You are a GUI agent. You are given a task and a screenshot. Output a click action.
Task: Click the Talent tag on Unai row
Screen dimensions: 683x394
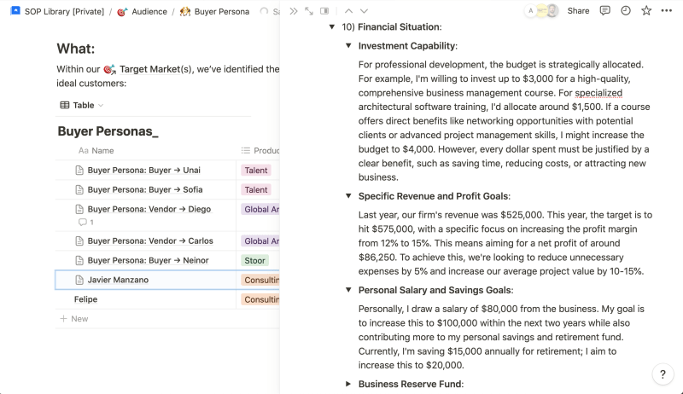click(x=255, y=171)
